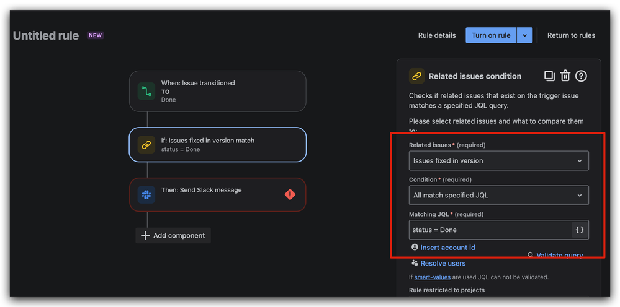Select the Then: Send Slack message component
This screenshot has height=307, width=620.
point(217,195)
